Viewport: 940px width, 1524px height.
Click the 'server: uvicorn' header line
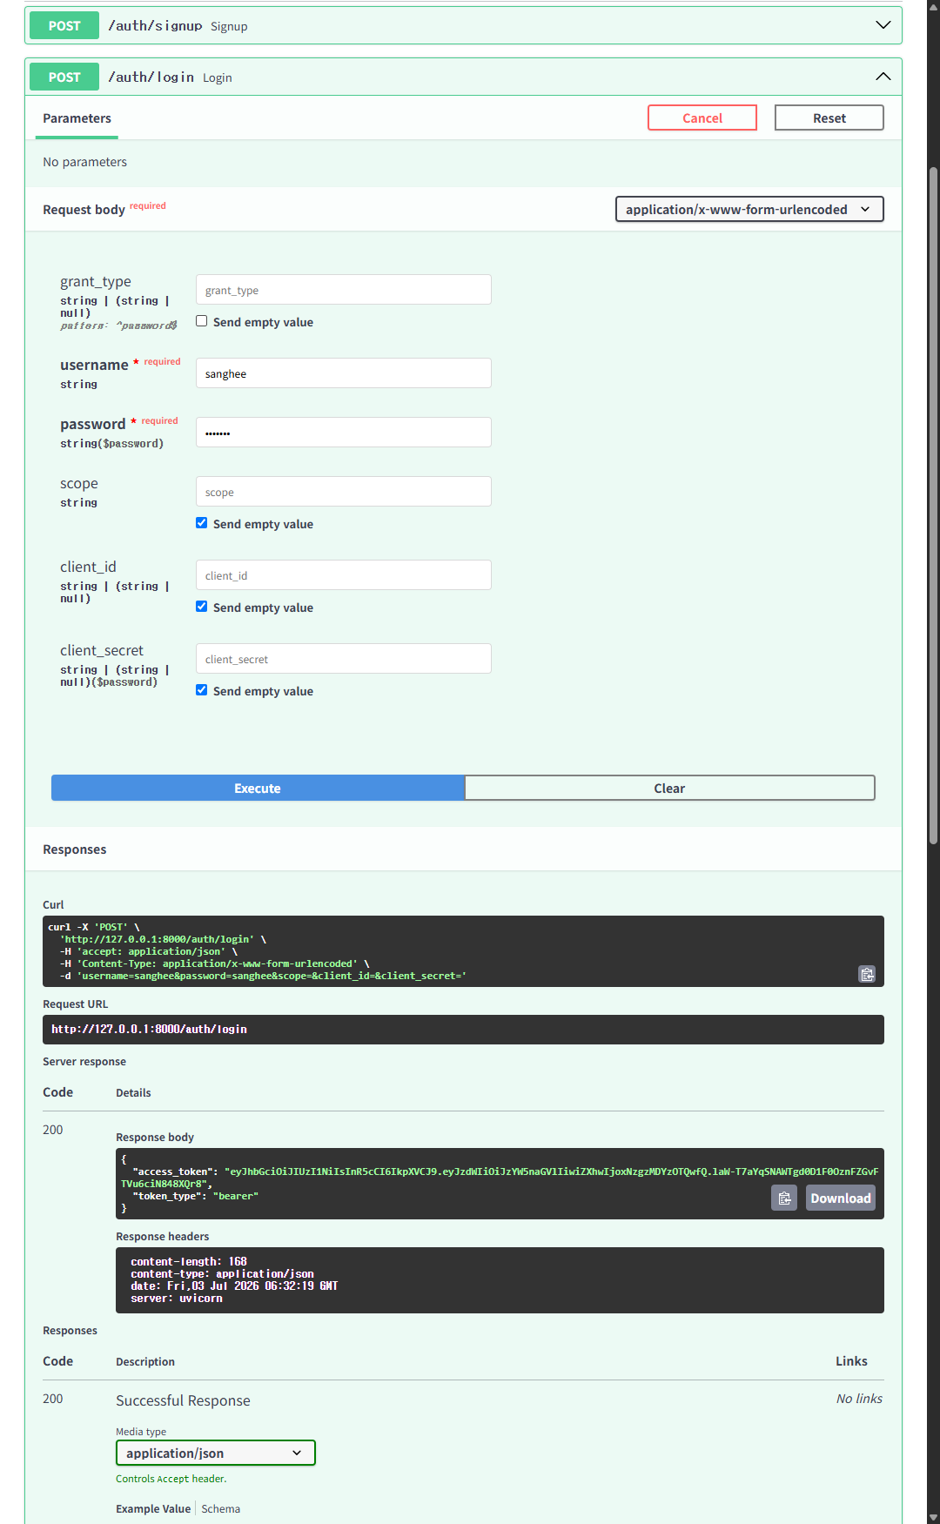pyautogui.click(x=177, y=1298)
